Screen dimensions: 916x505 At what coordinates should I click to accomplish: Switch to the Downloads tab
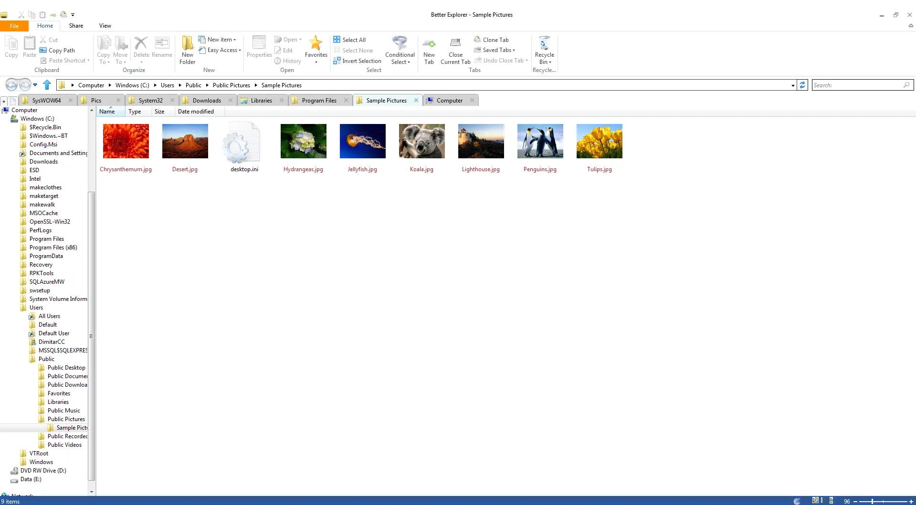pos(207,100)
